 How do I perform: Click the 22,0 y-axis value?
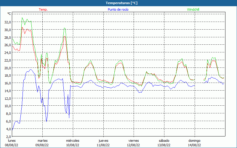[8, 60]
